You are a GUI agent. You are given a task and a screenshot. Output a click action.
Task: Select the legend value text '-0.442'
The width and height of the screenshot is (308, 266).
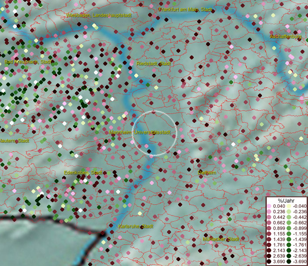[x=300, y=217]
